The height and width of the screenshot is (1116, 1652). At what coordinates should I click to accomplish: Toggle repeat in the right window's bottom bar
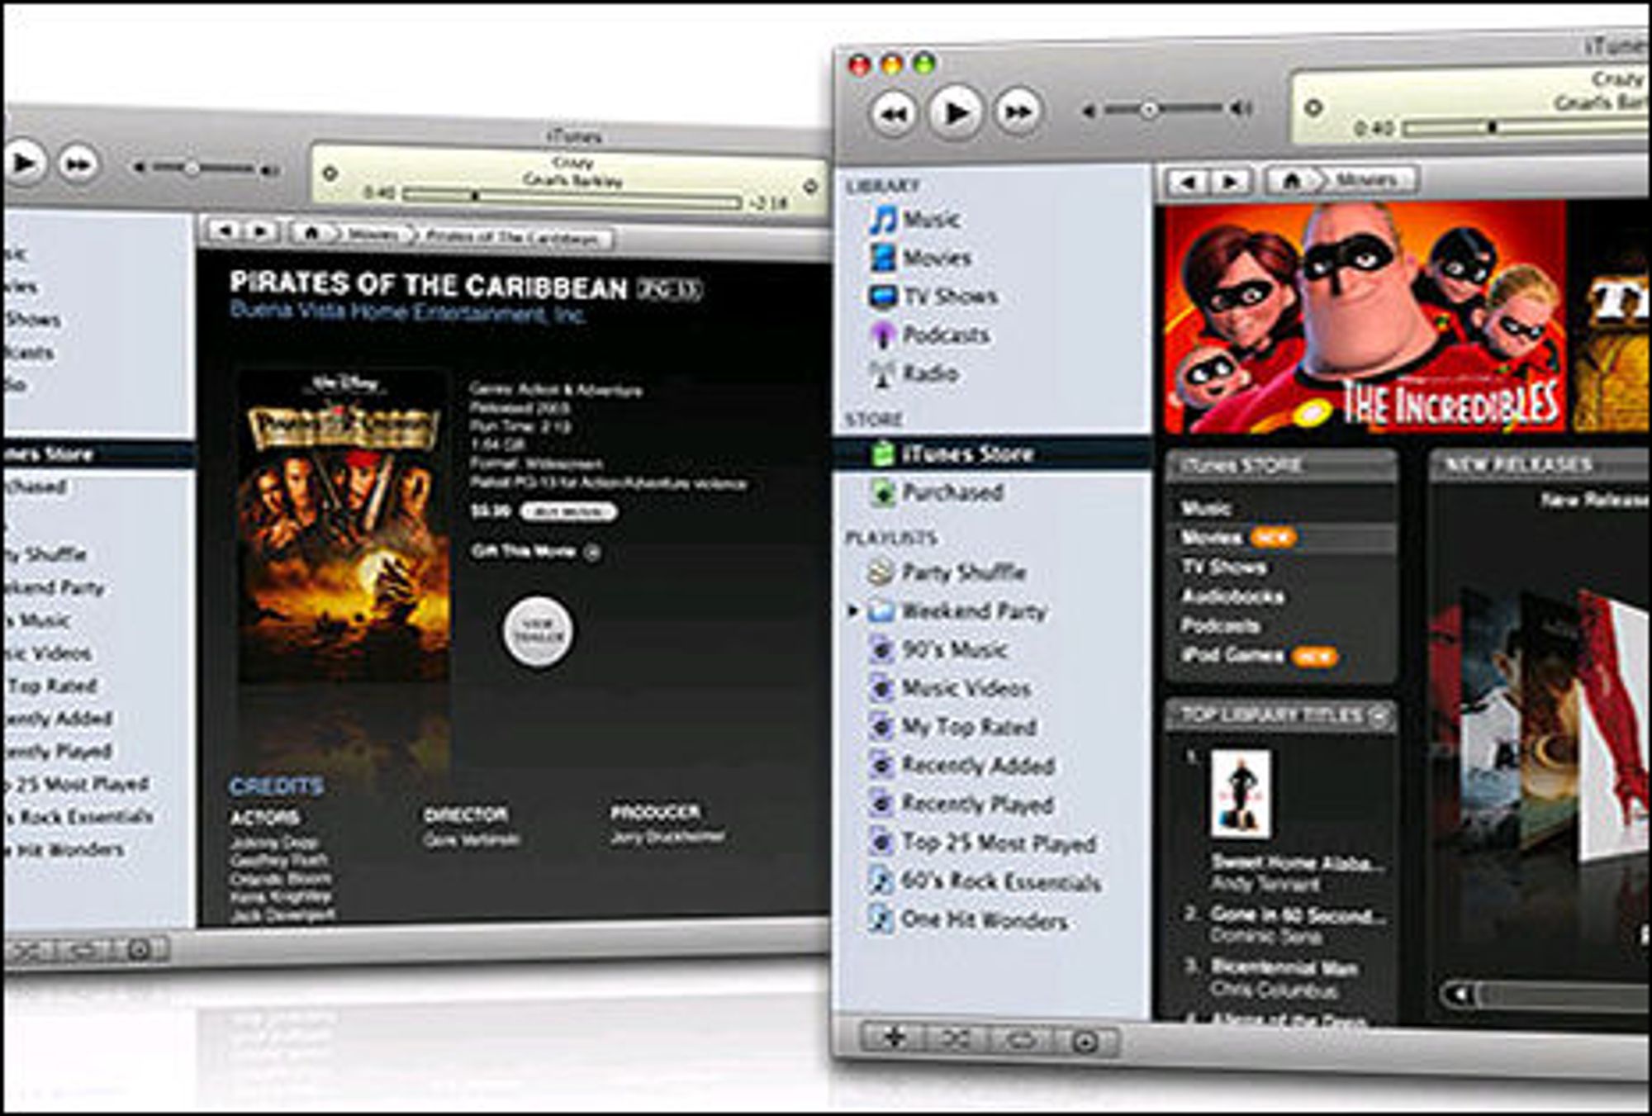tap(1021, 1040)
